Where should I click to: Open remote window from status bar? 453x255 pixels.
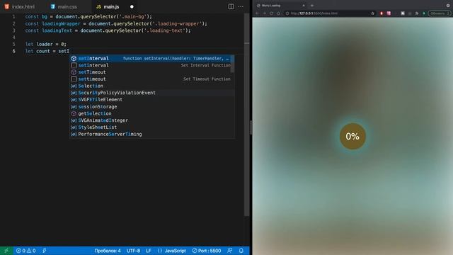[6, 251]
